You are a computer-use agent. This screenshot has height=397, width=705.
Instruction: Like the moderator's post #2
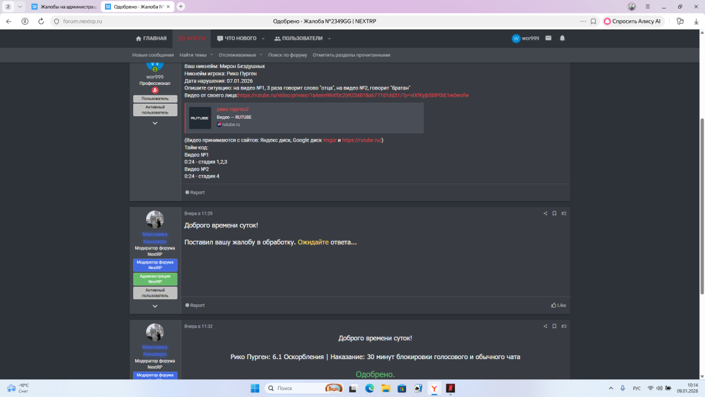[558, 306]
